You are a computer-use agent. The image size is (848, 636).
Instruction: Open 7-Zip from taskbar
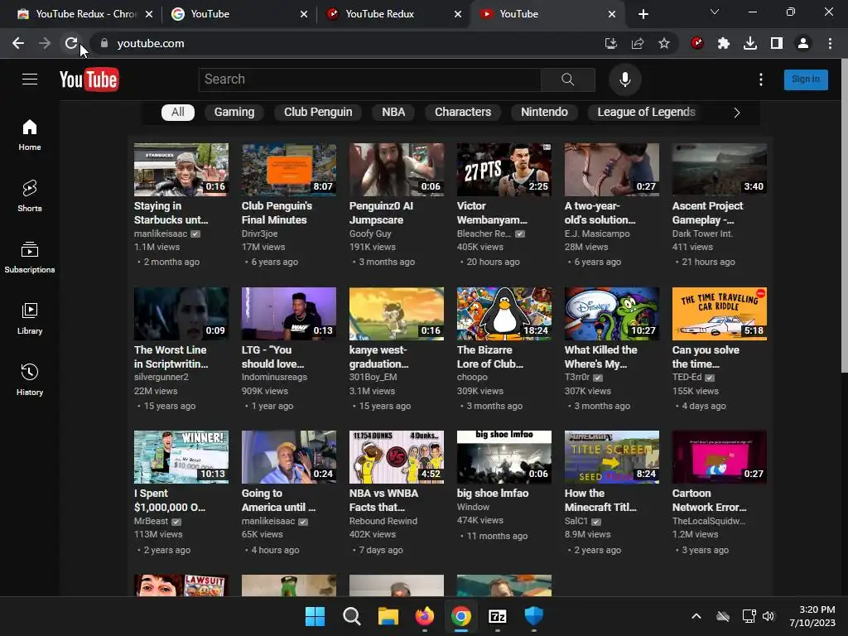(497, 616)
